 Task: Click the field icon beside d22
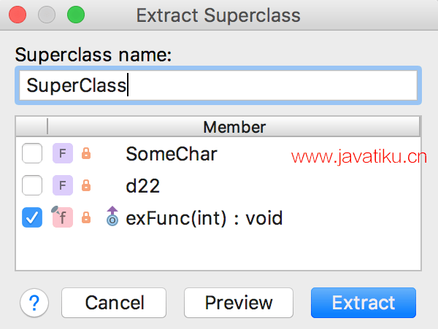point(63,185)
